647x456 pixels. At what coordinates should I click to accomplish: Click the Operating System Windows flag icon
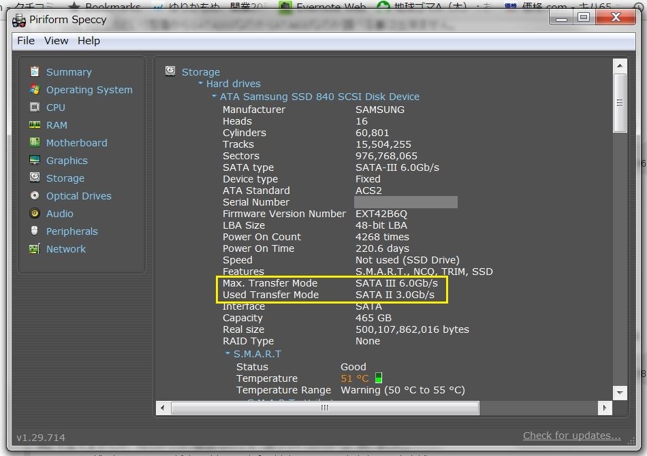click(35, 89)
